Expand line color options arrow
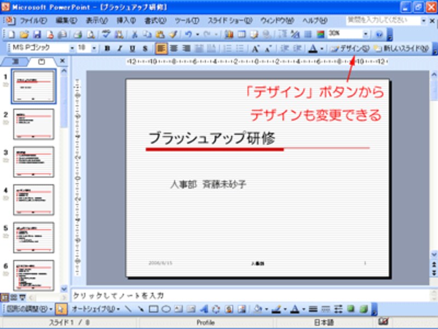This screenshot has width=438, height=329. (285, 309)
